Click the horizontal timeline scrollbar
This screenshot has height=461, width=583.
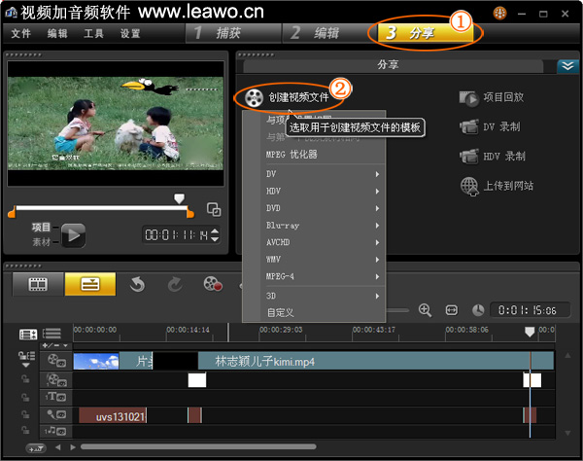[198, 446]
